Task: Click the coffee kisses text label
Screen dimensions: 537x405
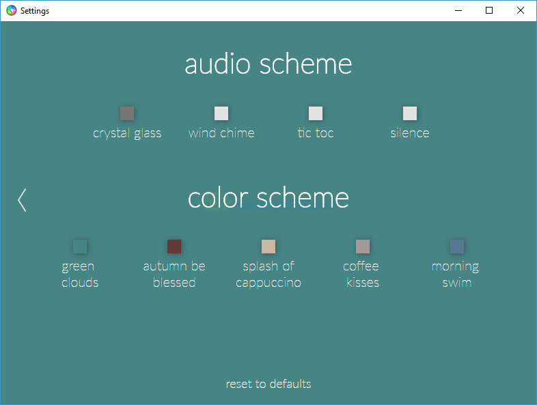Action: [361, 275]
